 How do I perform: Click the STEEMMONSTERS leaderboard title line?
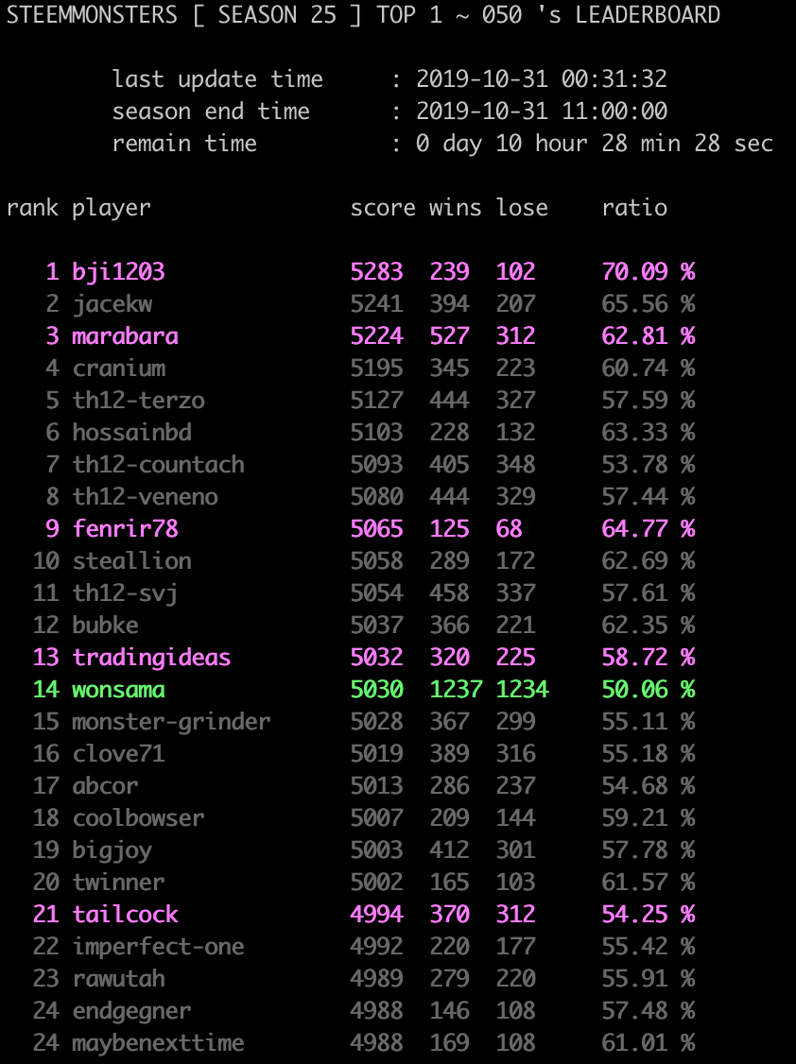[363, 14]
